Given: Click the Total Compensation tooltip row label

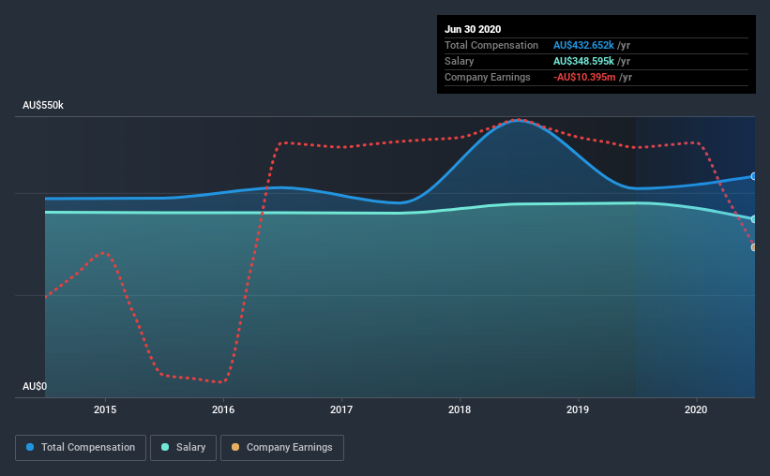Looking at the screenshot, I should pyautogui.click(x=491, y=45).
